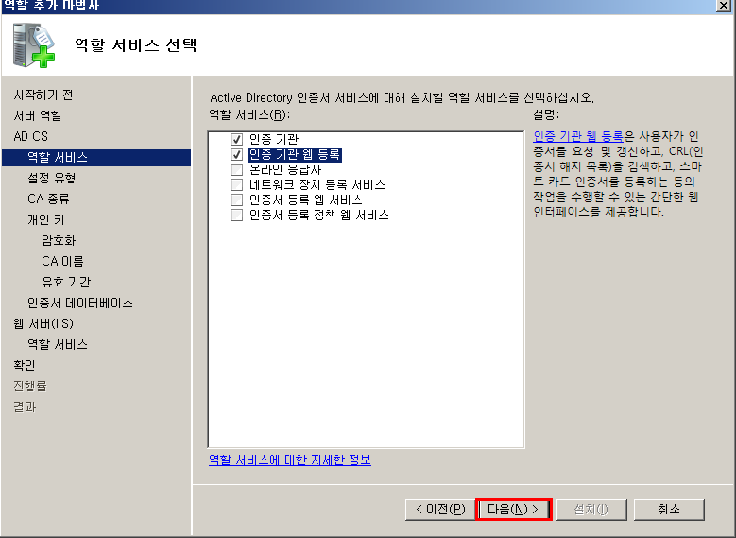Open the AD CS step in sidebar
The height and width of the screenshot is (538, 736).
pos(30,136)
